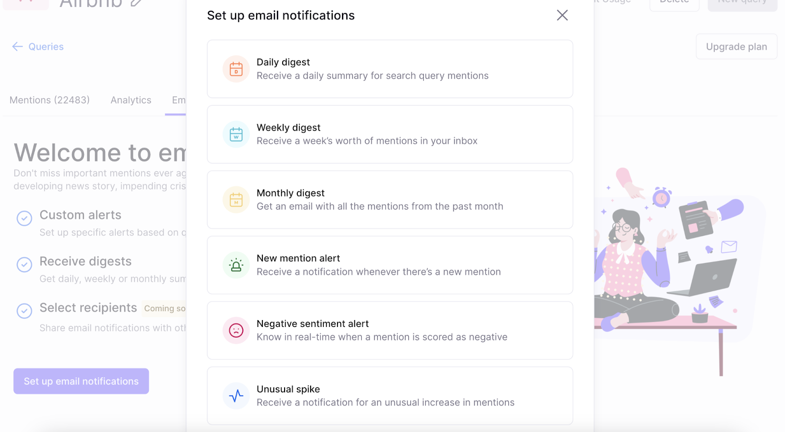Click the Receive digests checkmark circle

25,265
